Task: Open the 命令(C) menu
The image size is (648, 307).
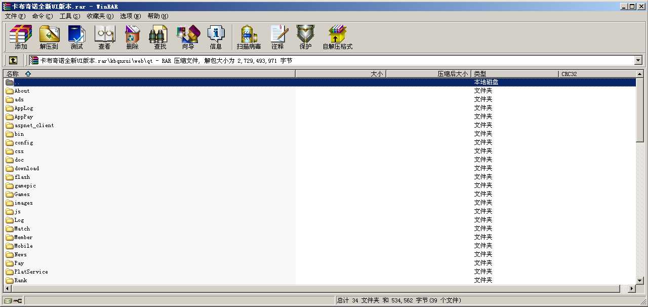Action: coord(43,16)
